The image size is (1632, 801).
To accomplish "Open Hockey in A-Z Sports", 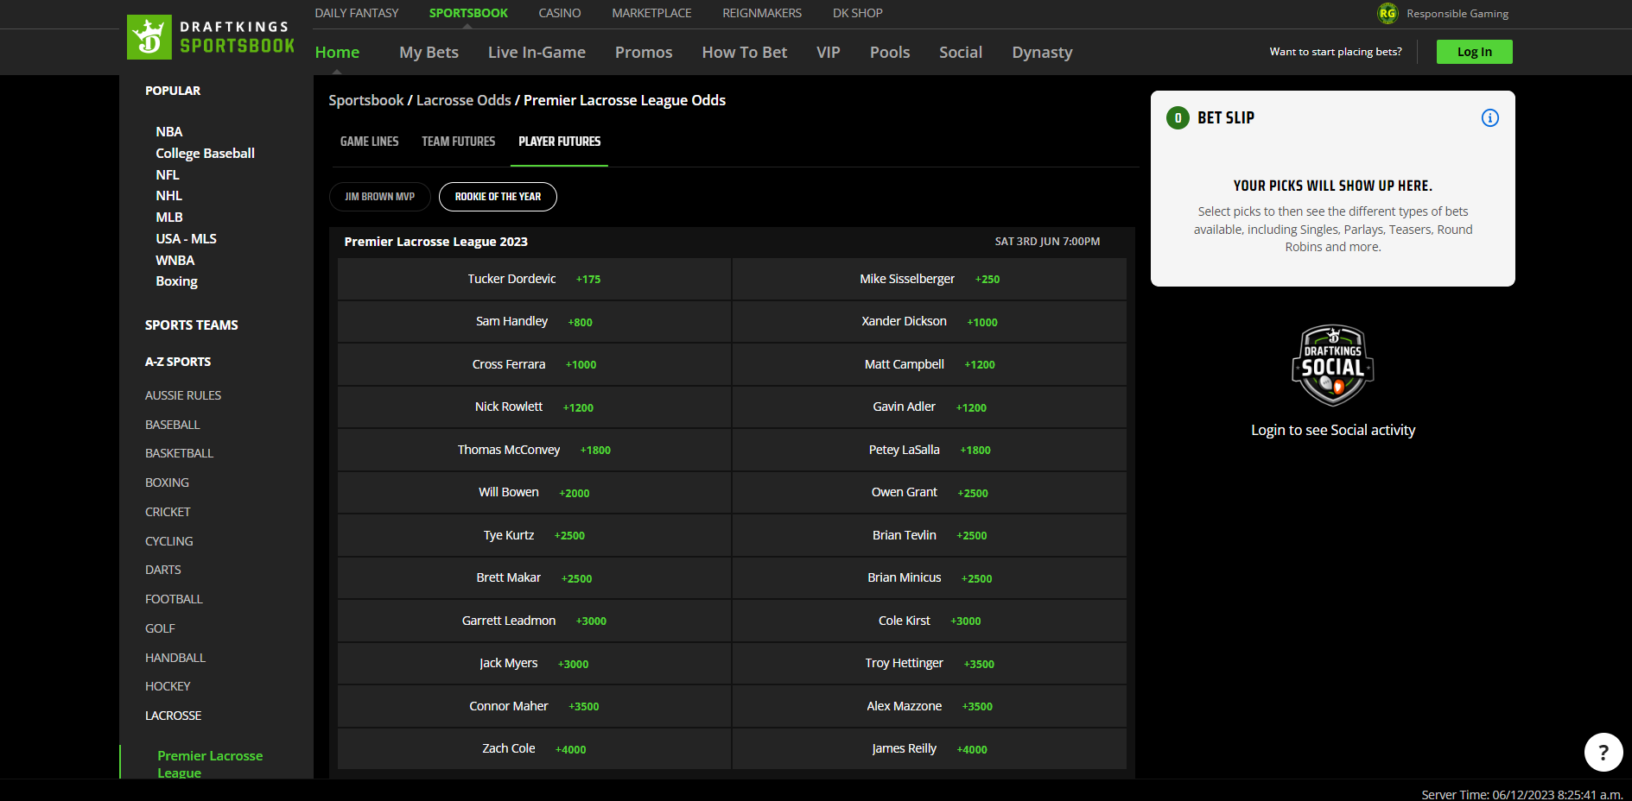I will tap(168, 686).
